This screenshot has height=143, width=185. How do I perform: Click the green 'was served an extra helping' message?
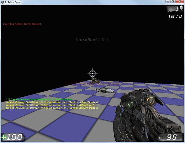[x=39, y=99]
